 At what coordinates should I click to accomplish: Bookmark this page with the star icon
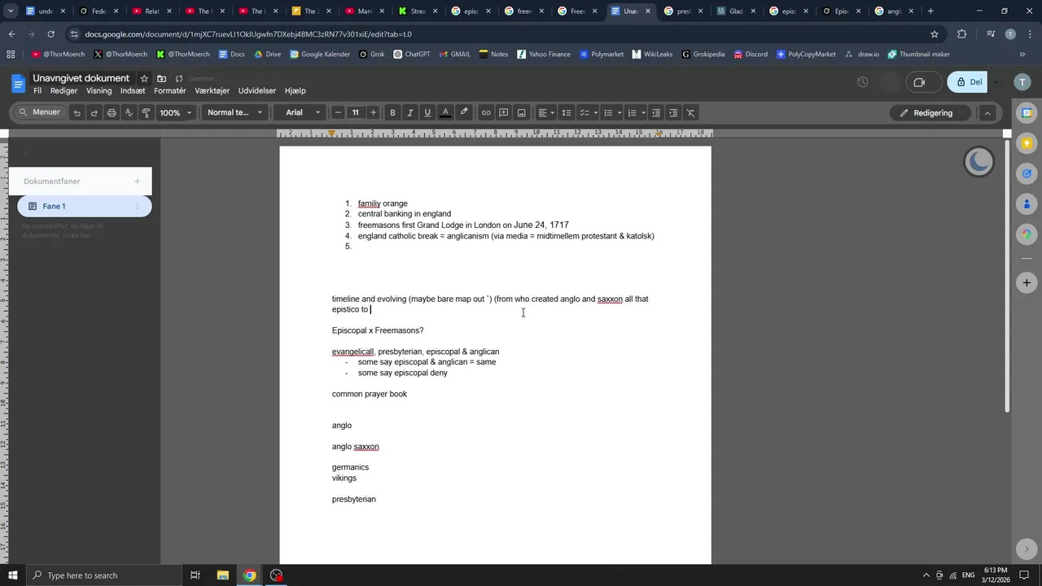[x=935, y=34]
